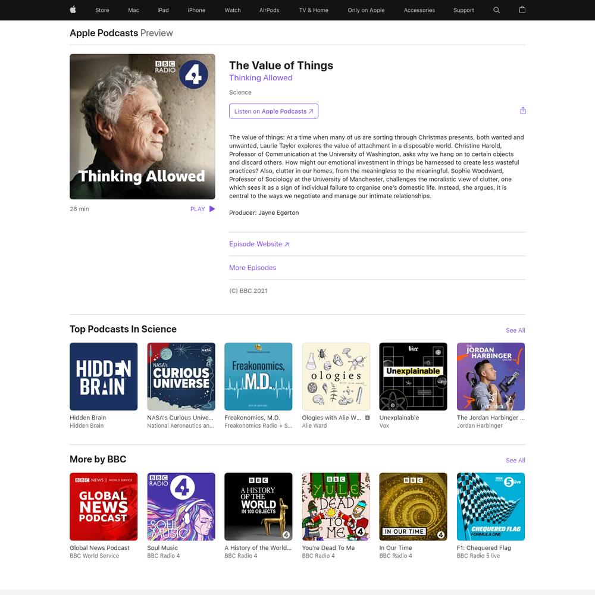Image resolution: width=595 pixels, height=595 pixels.
Task: Open the AirPods menu
Action: coord(269,10)
